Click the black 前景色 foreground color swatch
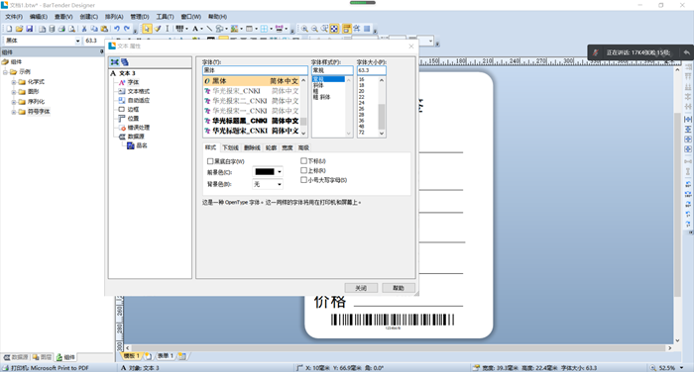Image resolution: width=694 pixels, height=372 pixels. click(265, 172)
